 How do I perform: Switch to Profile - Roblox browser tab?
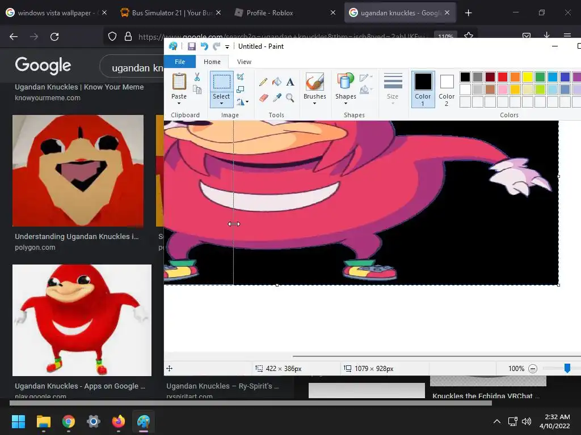tap(285, 12)
